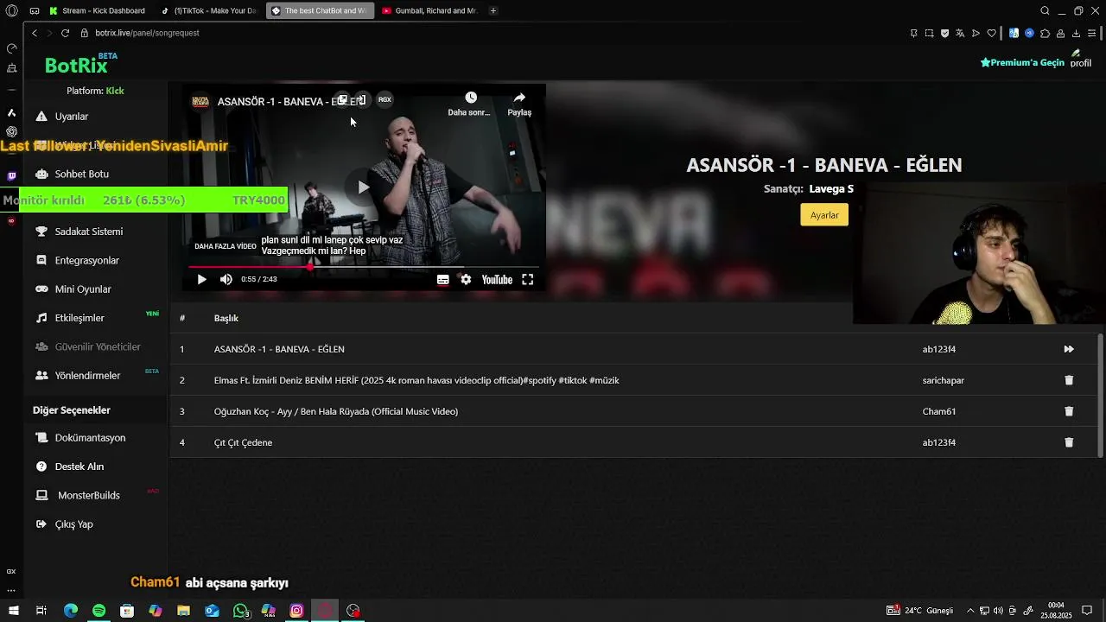Open a new browser tab
This screenshot has height=622, width=1106.
493,10
